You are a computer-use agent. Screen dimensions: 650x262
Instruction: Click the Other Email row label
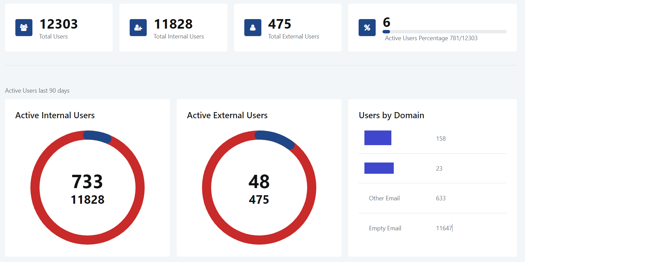click(x=384, y=198)
